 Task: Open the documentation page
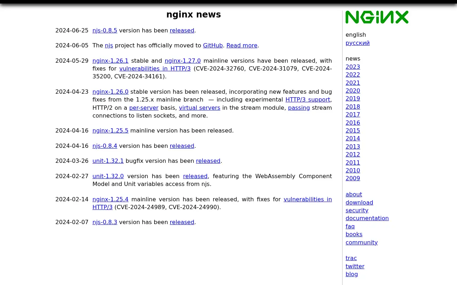(367, 218)
